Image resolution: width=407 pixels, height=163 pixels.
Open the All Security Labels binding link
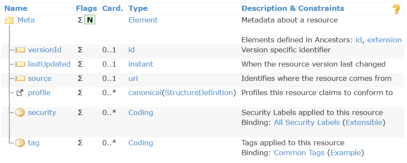(x=307, y=122)
